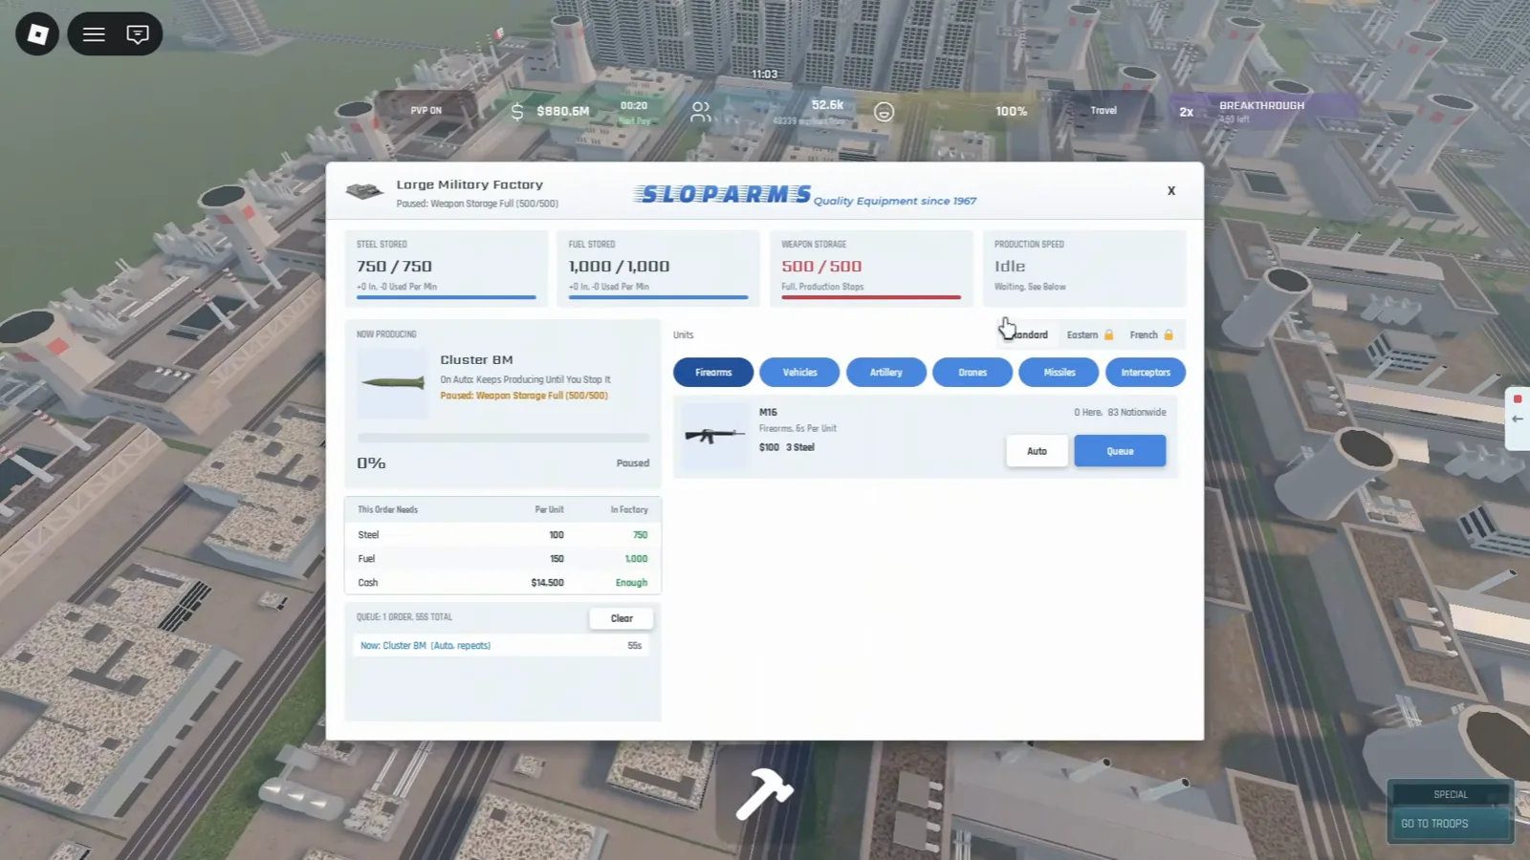
Task: Select the Missiles category tab
Action: tap(1059, 373)
